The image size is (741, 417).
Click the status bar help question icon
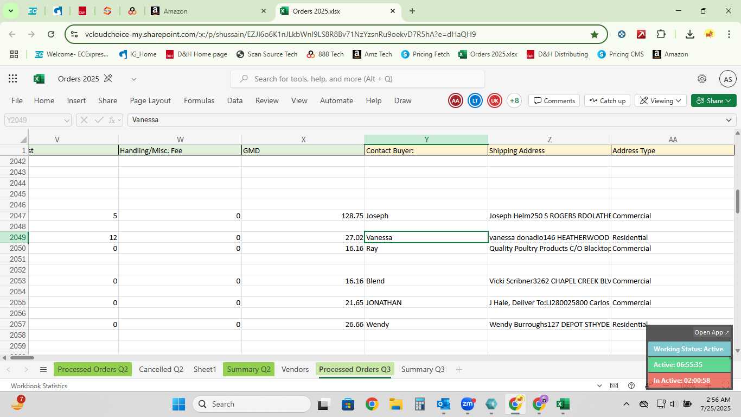click(631, 386)
